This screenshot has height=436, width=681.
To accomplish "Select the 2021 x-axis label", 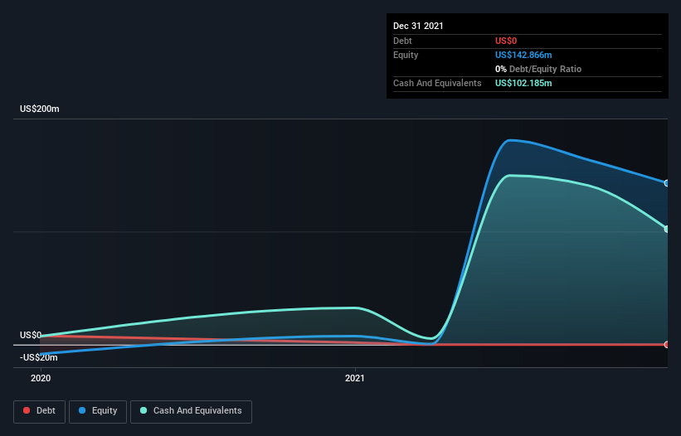I will [355, 378].
